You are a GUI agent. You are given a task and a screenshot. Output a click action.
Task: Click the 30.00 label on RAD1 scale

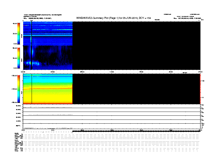[x=15, y=58]
